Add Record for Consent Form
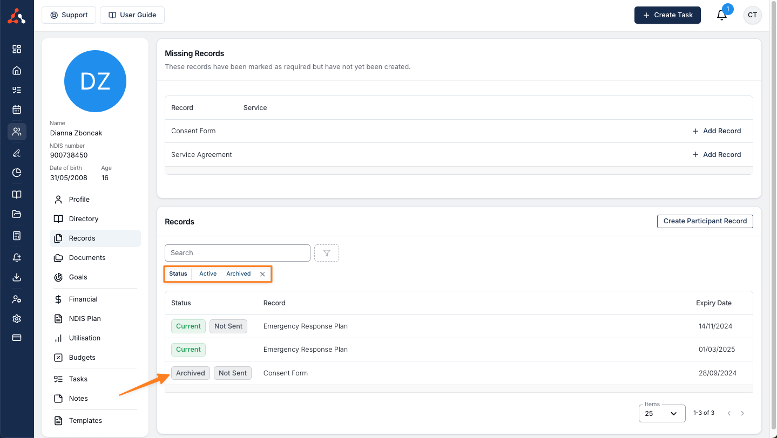This screenshot has height=438, width=777. click(717, 131)
